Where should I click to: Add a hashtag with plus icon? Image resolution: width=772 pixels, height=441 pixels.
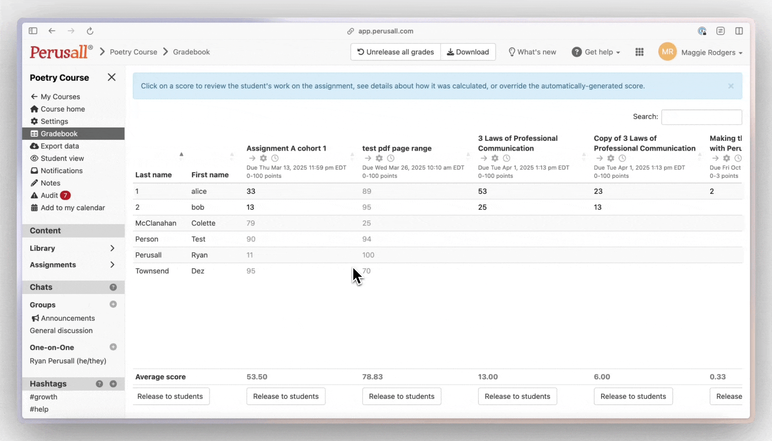click(x=113, y=384)
